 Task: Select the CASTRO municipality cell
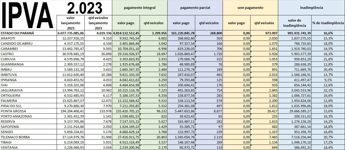click(29, 54)
